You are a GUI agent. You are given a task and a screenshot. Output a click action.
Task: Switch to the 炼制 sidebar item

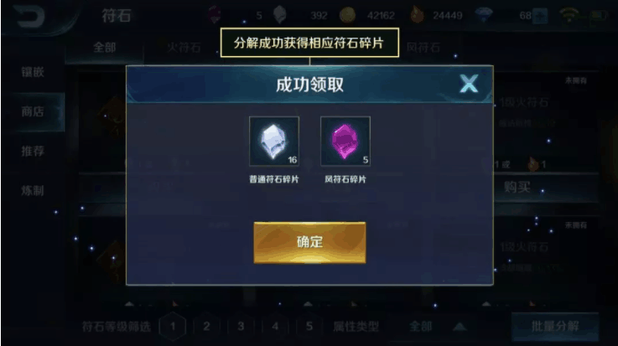[33, 191]
